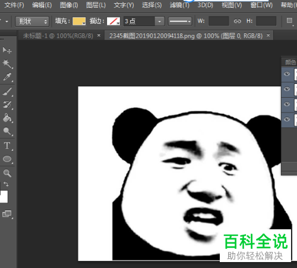Toggle visibility of the third layer
This screenshot has height=268, width=297.
[287, 104]
